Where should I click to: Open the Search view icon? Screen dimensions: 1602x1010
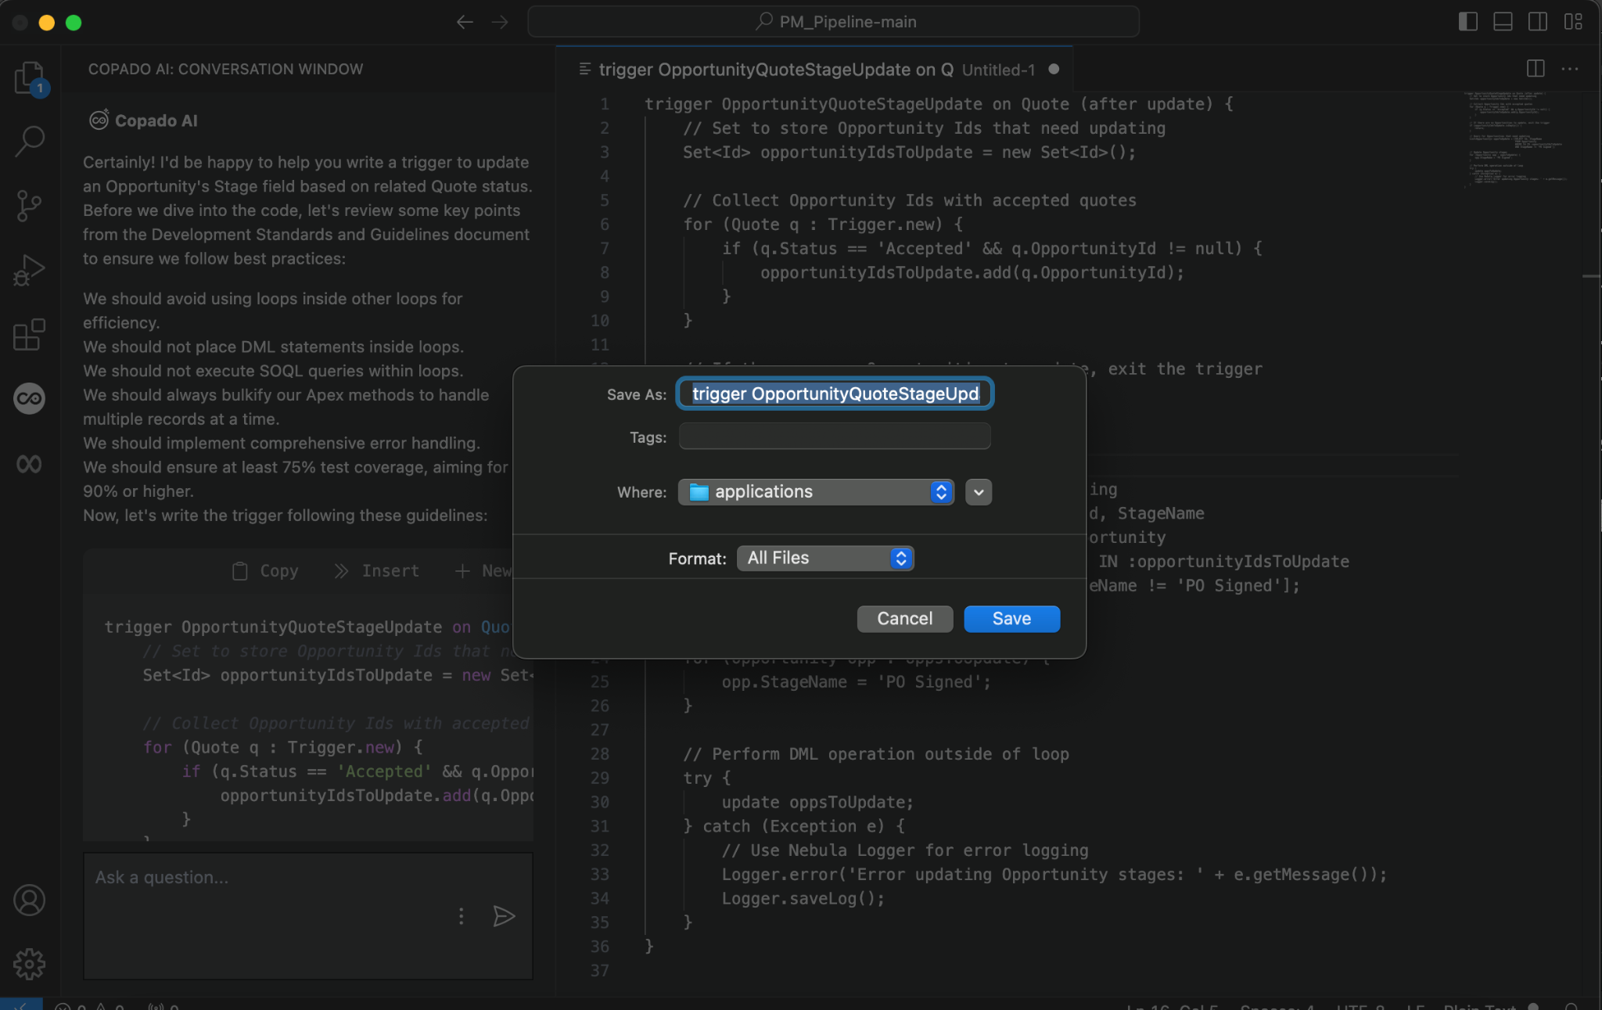click(x=29, y=141)
